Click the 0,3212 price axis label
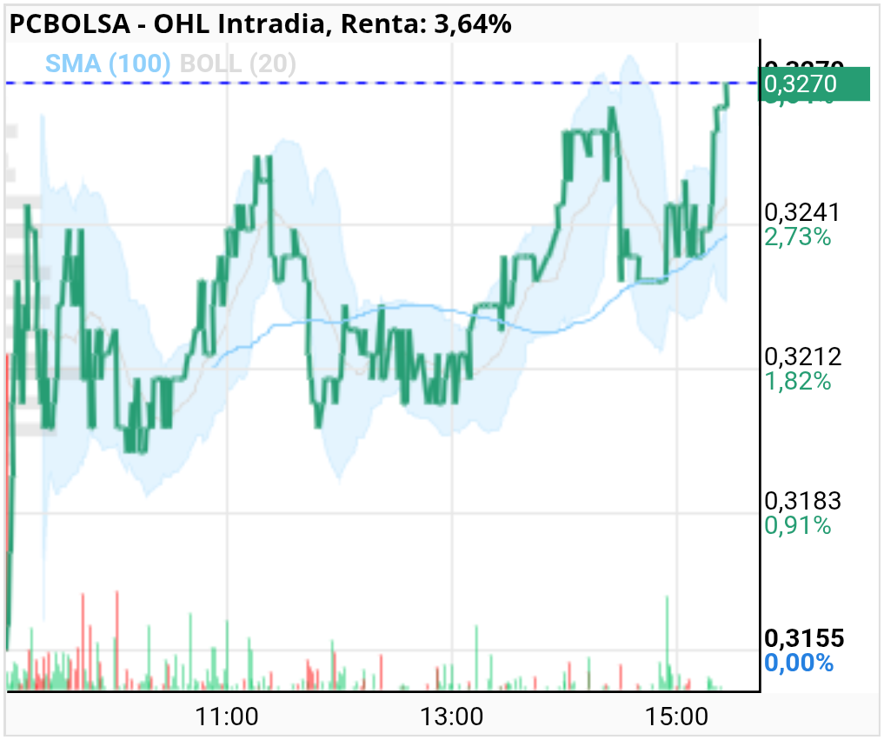The width and height of the screenshot is (884, 740). 802,357
